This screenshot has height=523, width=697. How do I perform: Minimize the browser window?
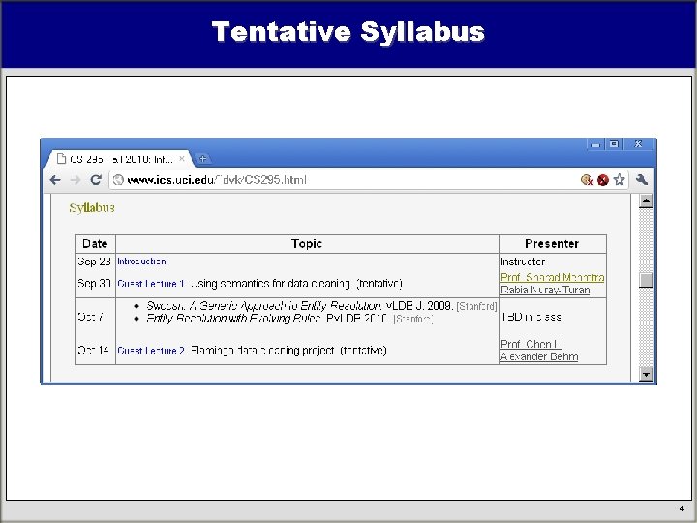click(x=595, y=144)
